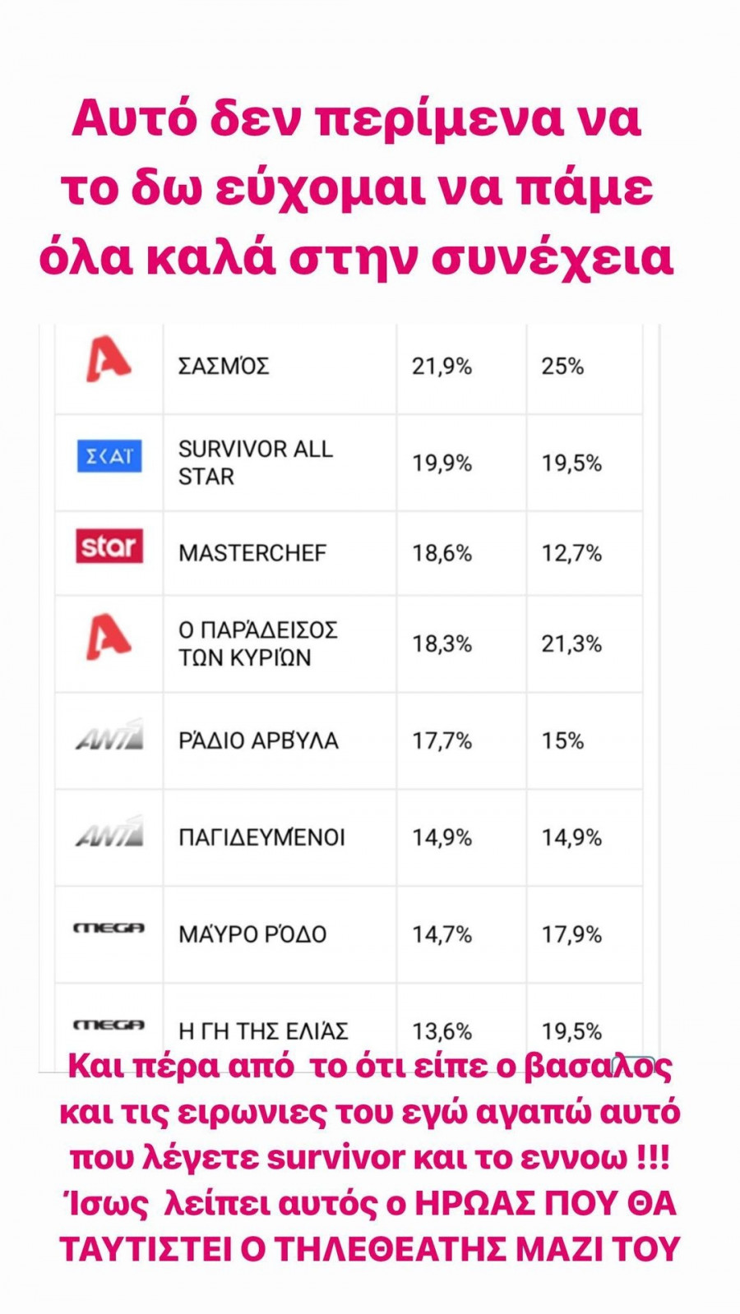This screenshot has height=1314, width=740.
Task: Click the ΜΑΥΡΟ ΡΟΔΟ program title
Action: (252, 934)
